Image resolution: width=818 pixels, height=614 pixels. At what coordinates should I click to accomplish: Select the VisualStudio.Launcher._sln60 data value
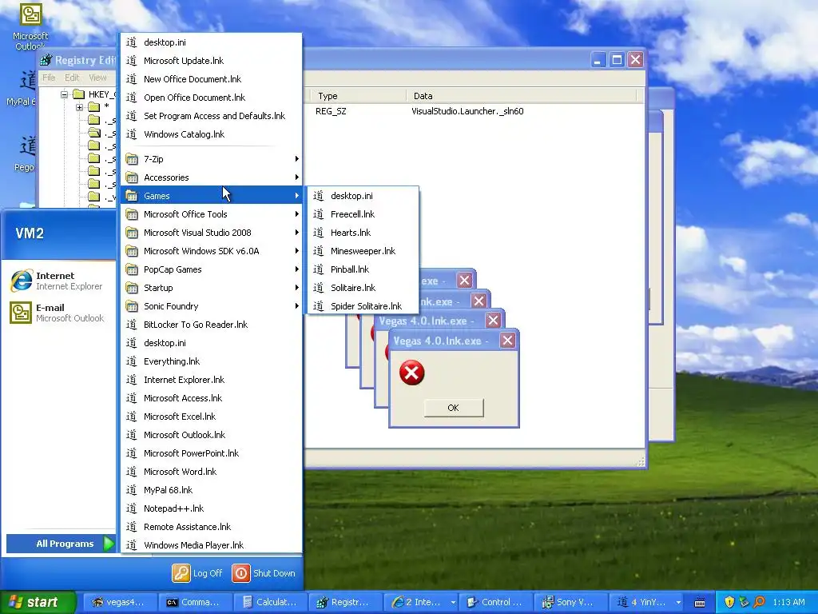(x=467, y=111)
